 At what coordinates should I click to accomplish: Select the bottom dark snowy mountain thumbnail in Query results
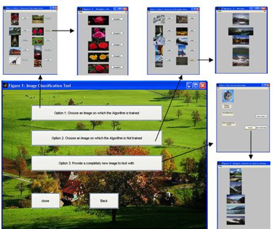236,220
